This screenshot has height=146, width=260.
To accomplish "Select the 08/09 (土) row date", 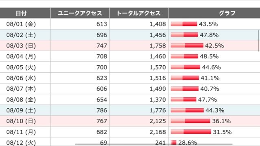I will coord(21,110).
